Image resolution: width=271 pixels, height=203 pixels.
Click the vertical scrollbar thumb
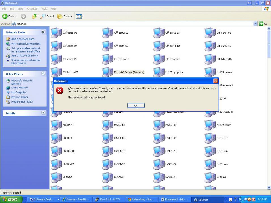coord(269,44)
